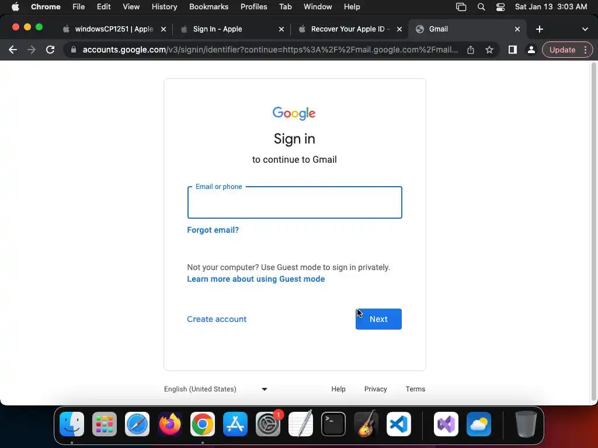598x448 pixels.
Task: View site info via lock icon
Action: (x=74, y=50)
